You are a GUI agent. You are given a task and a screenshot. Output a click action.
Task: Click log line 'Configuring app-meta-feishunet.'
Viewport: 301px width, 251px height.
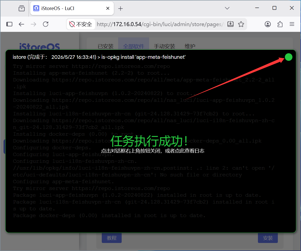coord(63,181)
